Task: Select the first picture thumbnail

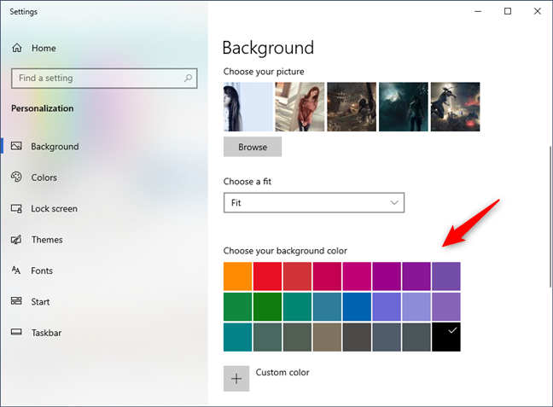Action: click(248, 107)
